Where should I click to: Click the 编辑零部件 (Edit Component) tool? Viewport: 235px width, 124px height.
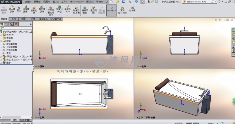coord(4,10)
